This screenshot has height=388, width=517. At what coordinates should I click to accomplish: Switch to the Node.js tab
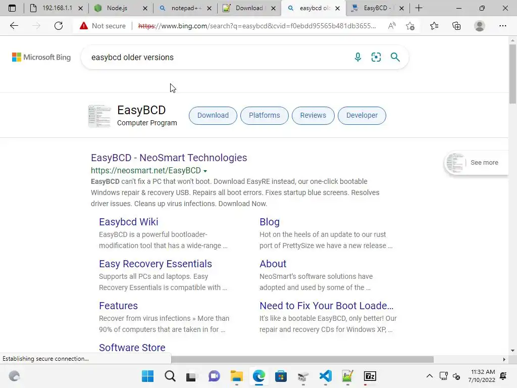pos(117,8)
